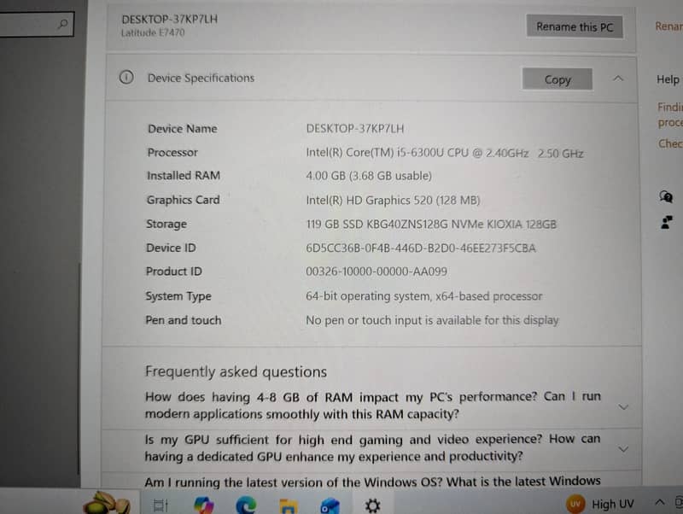Open the Outlook app in taskbar
Viewport: 683px width, 514px height.
pos(330,505)
